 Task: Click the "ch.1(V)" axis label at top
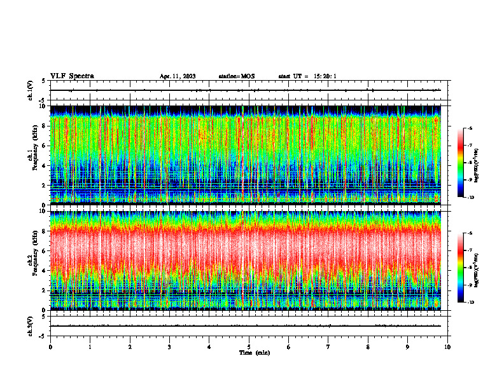30,90
